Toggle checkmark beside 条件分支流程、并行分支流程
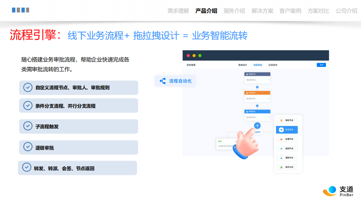 click(28, 105)
